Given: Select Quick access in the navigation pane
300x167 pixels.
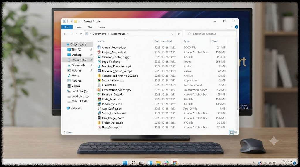Looking at the screenshot, I should point(77,44).
